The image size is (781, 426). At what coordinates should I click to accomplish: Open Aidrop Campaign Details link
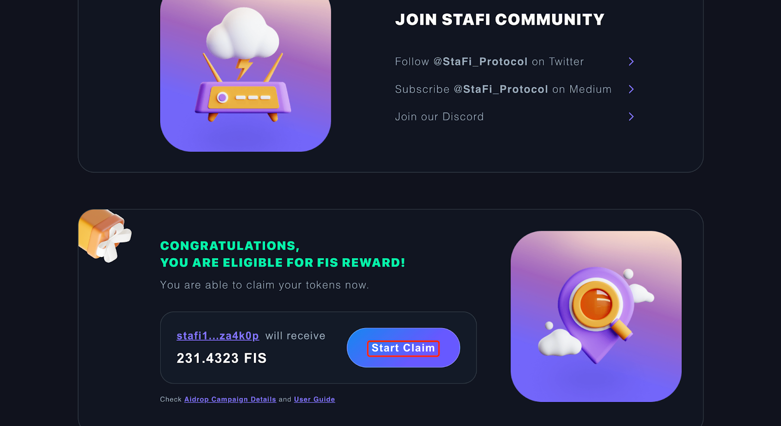[230, 399]
